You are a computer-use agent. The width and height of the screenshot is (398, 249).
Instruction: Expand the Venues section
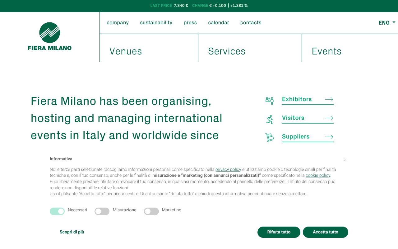tap(126, 51)
